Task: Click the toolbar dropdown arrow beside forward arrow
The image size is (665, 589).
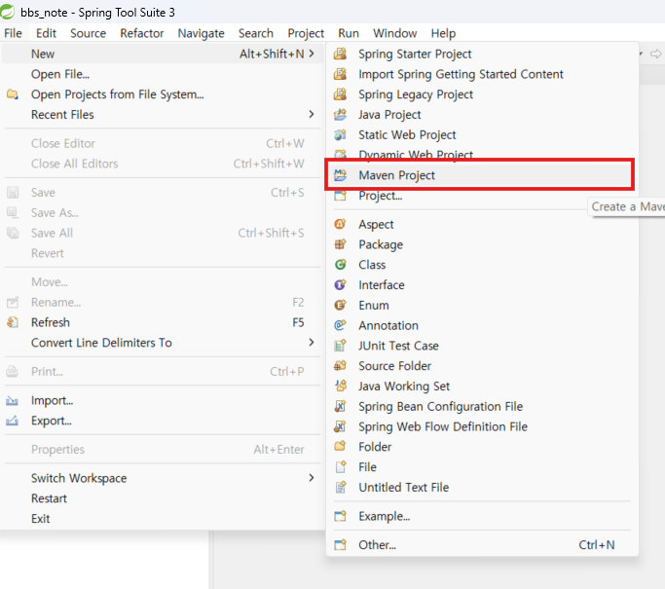Action: [x=641, y=54]
